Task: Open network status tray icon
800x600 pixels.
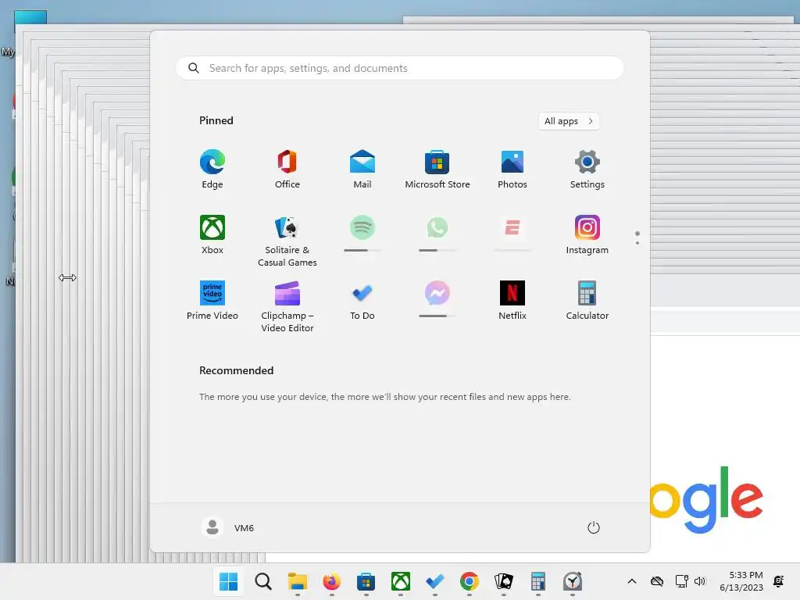Action: 681,581
